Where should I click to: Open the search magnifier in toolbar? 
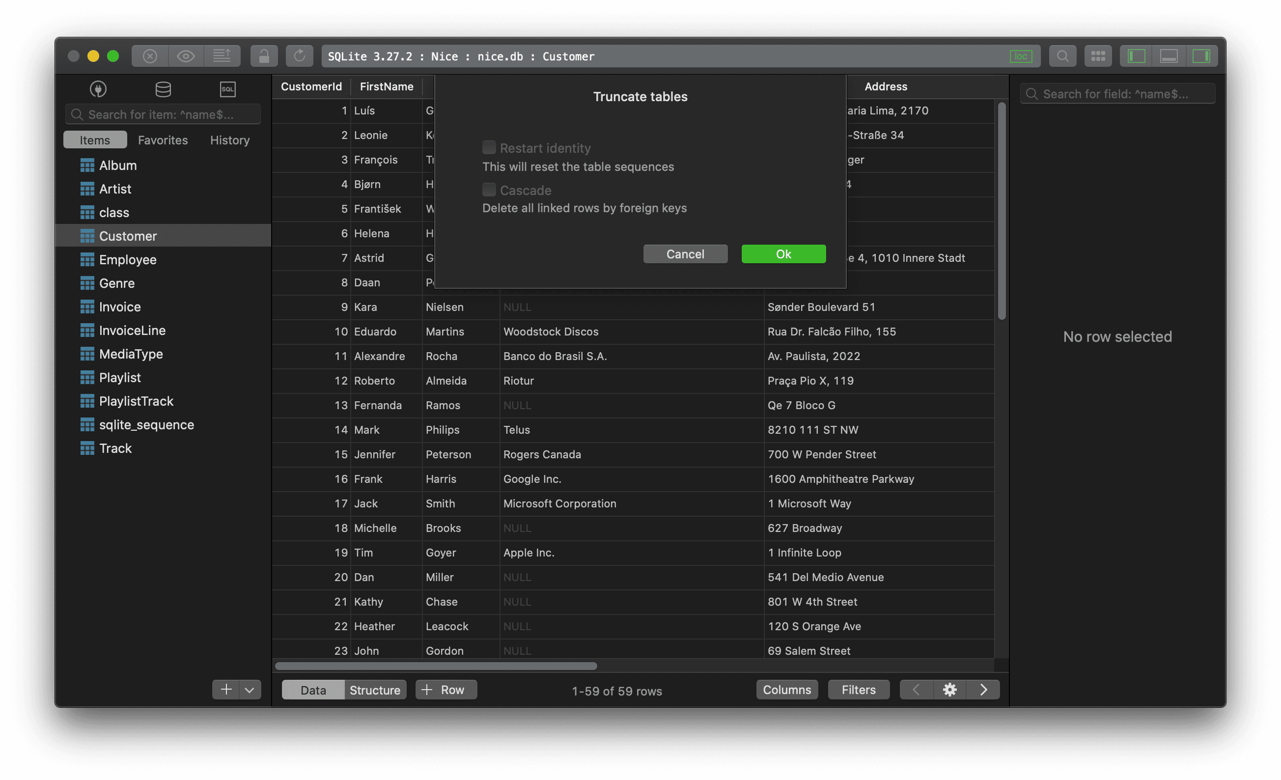tap(1062, 56)
